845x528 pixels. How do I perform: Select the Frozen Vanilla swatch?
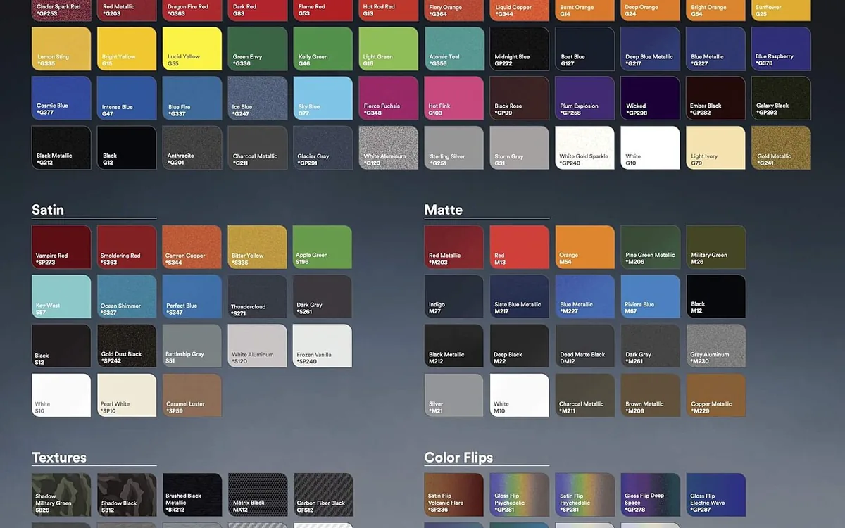tap(323, 346)
